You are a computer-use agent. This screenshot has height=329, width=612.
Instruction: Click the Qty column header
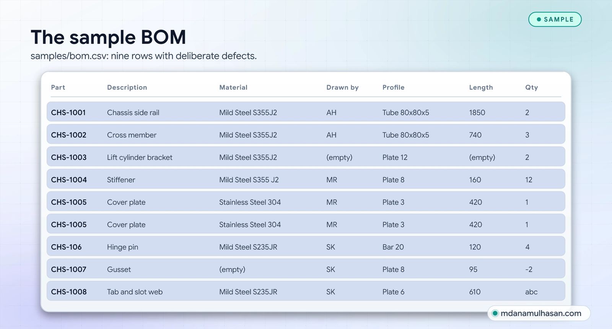(x=531, y=88)
